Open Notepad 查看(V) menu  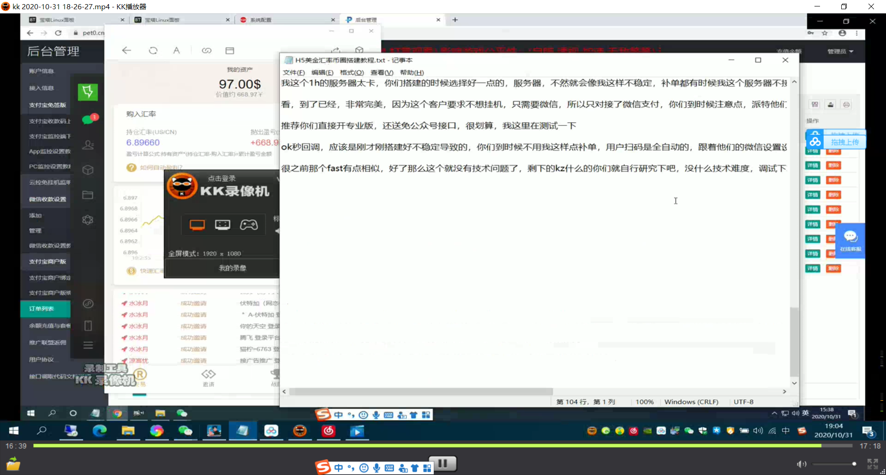pyautogui.click(x=382, y=72)
